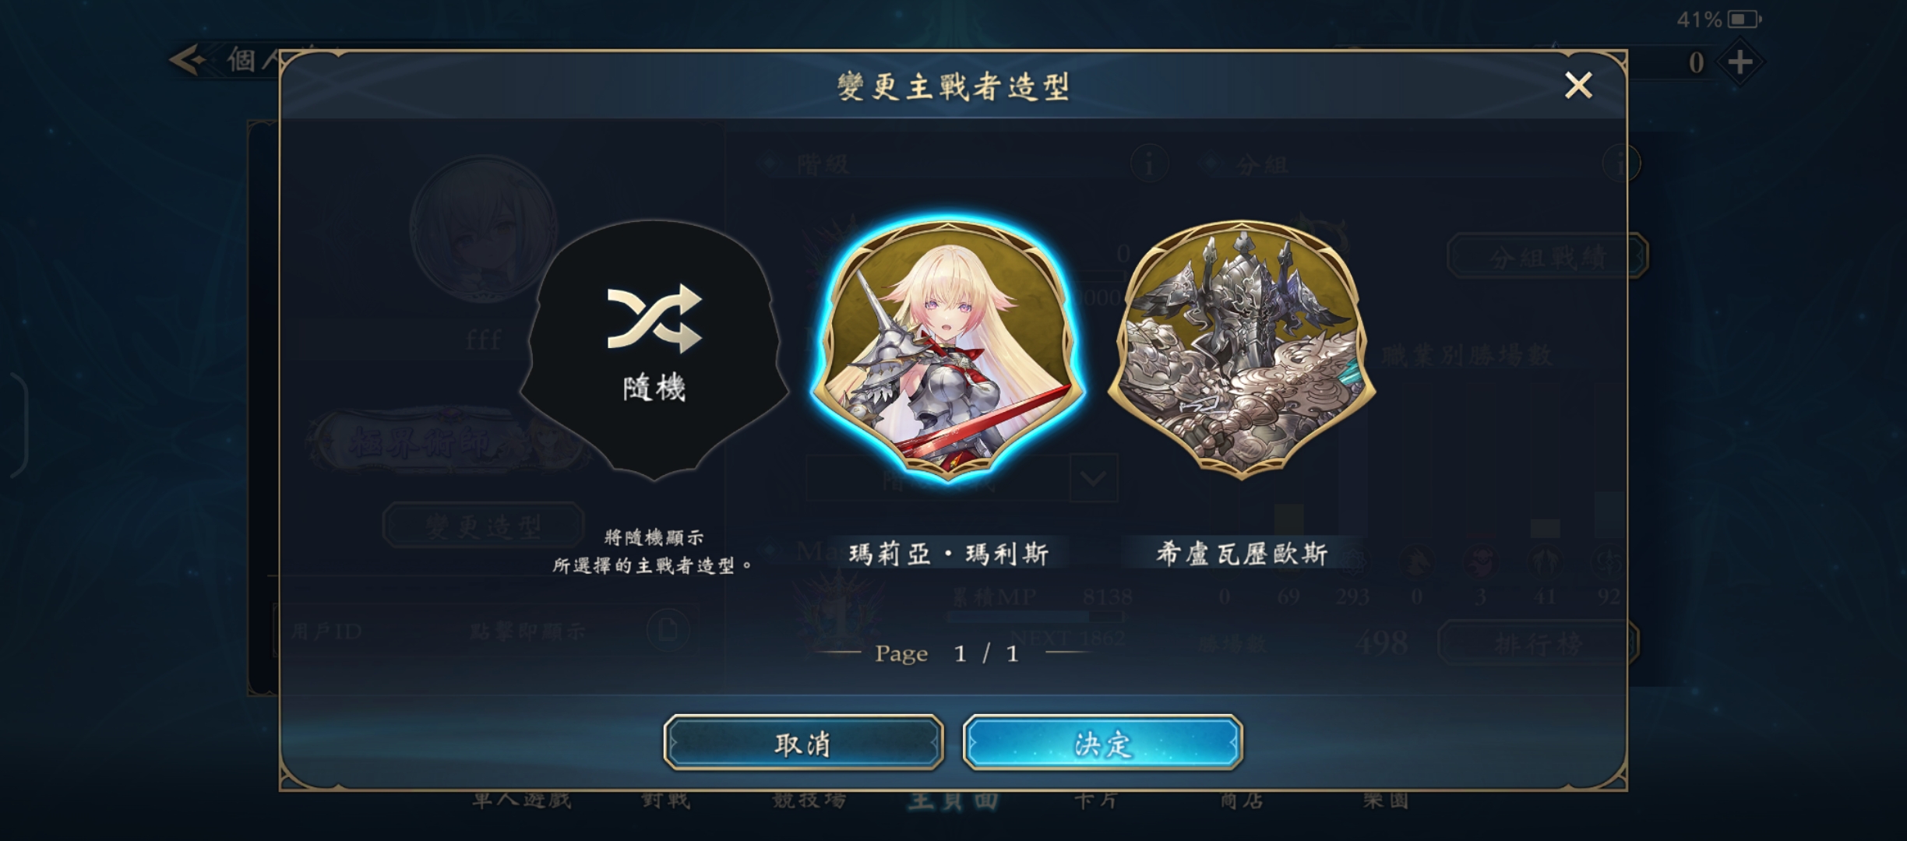
Task: Tap the 瑪莉亞・瑪利斯 name label
Action: [948, 554]
